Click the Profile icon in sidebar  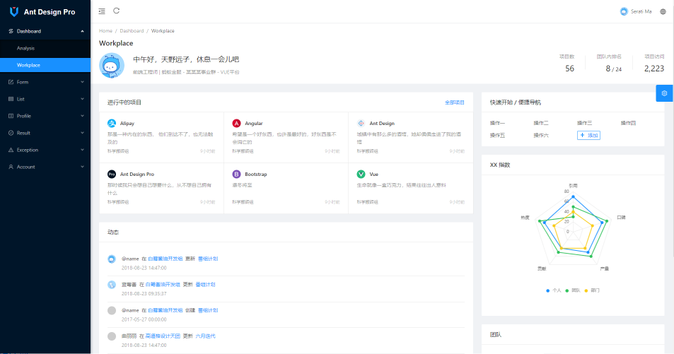(x=11, y=116)
